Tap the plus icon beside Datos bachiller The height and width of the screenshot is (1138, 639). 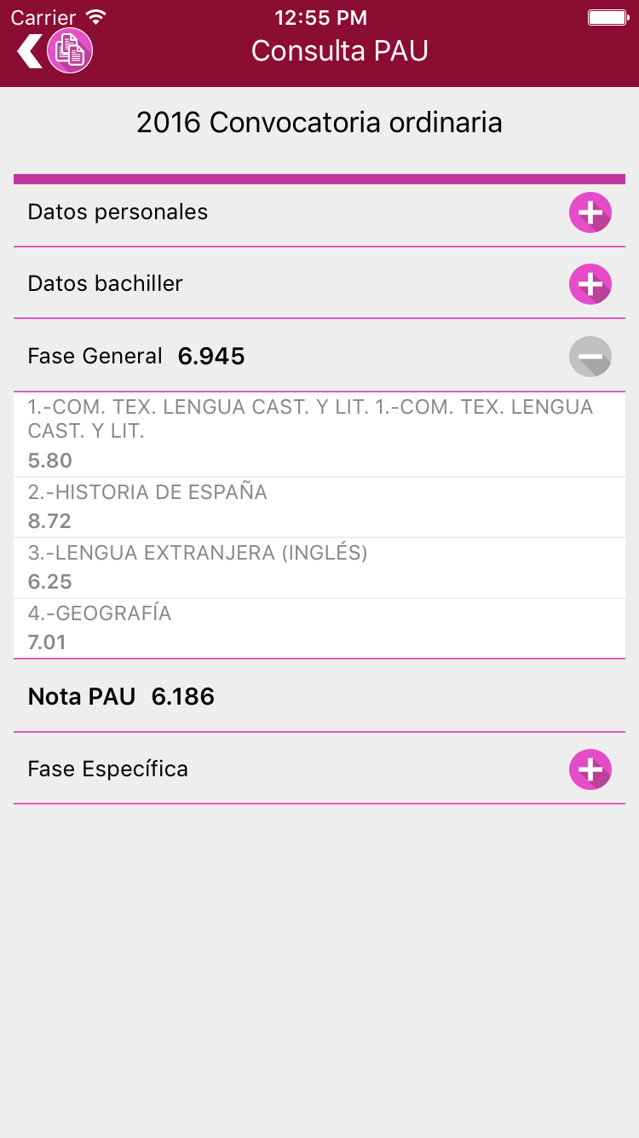click(590, 283)
